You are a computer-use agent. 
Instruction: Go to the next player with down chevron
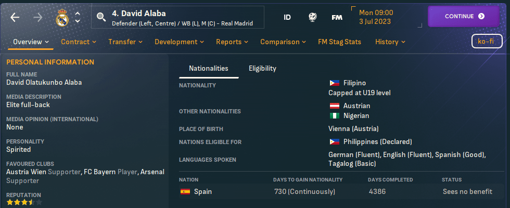point(78,21)
